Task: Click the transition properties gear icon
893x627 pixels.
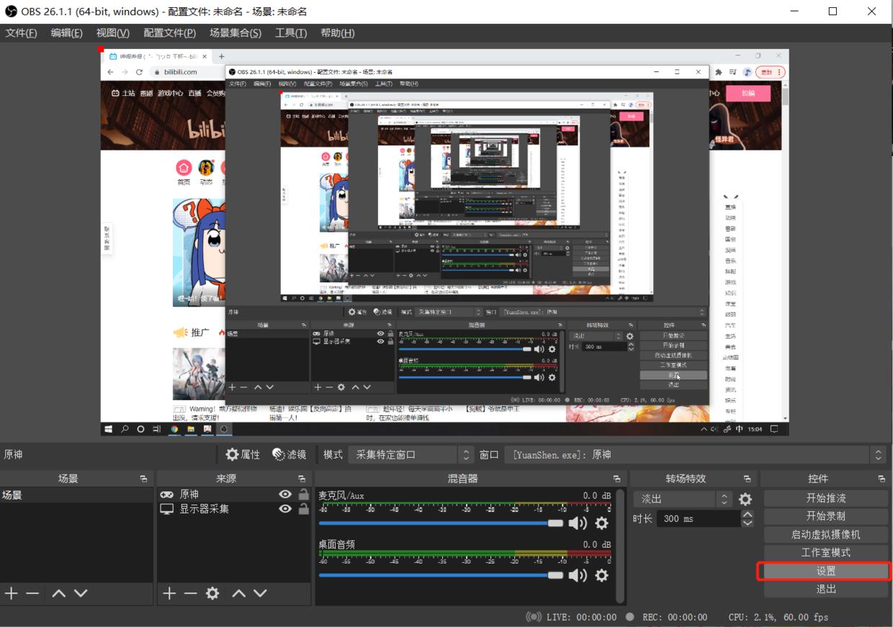Action: tap(745, 499)
